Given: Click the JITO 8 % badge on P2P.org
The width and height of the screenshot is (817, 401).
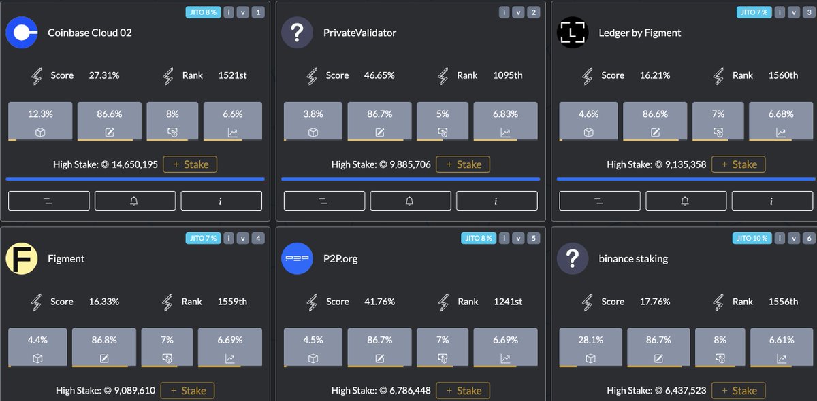Looking at the screenshot, I should click(478, 238).
